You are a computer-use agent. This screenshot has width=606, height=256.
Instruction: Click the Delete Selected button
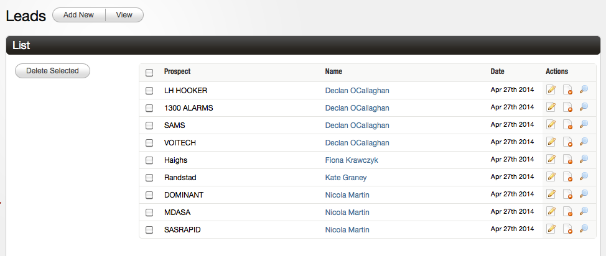[52, 71]
